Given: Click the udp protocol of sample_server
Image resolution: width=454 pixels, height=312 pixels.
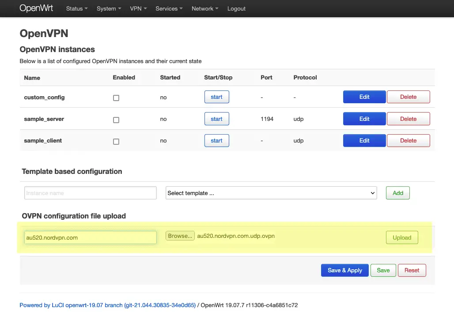Looking at the screenshot, I should tap(299, 119).
